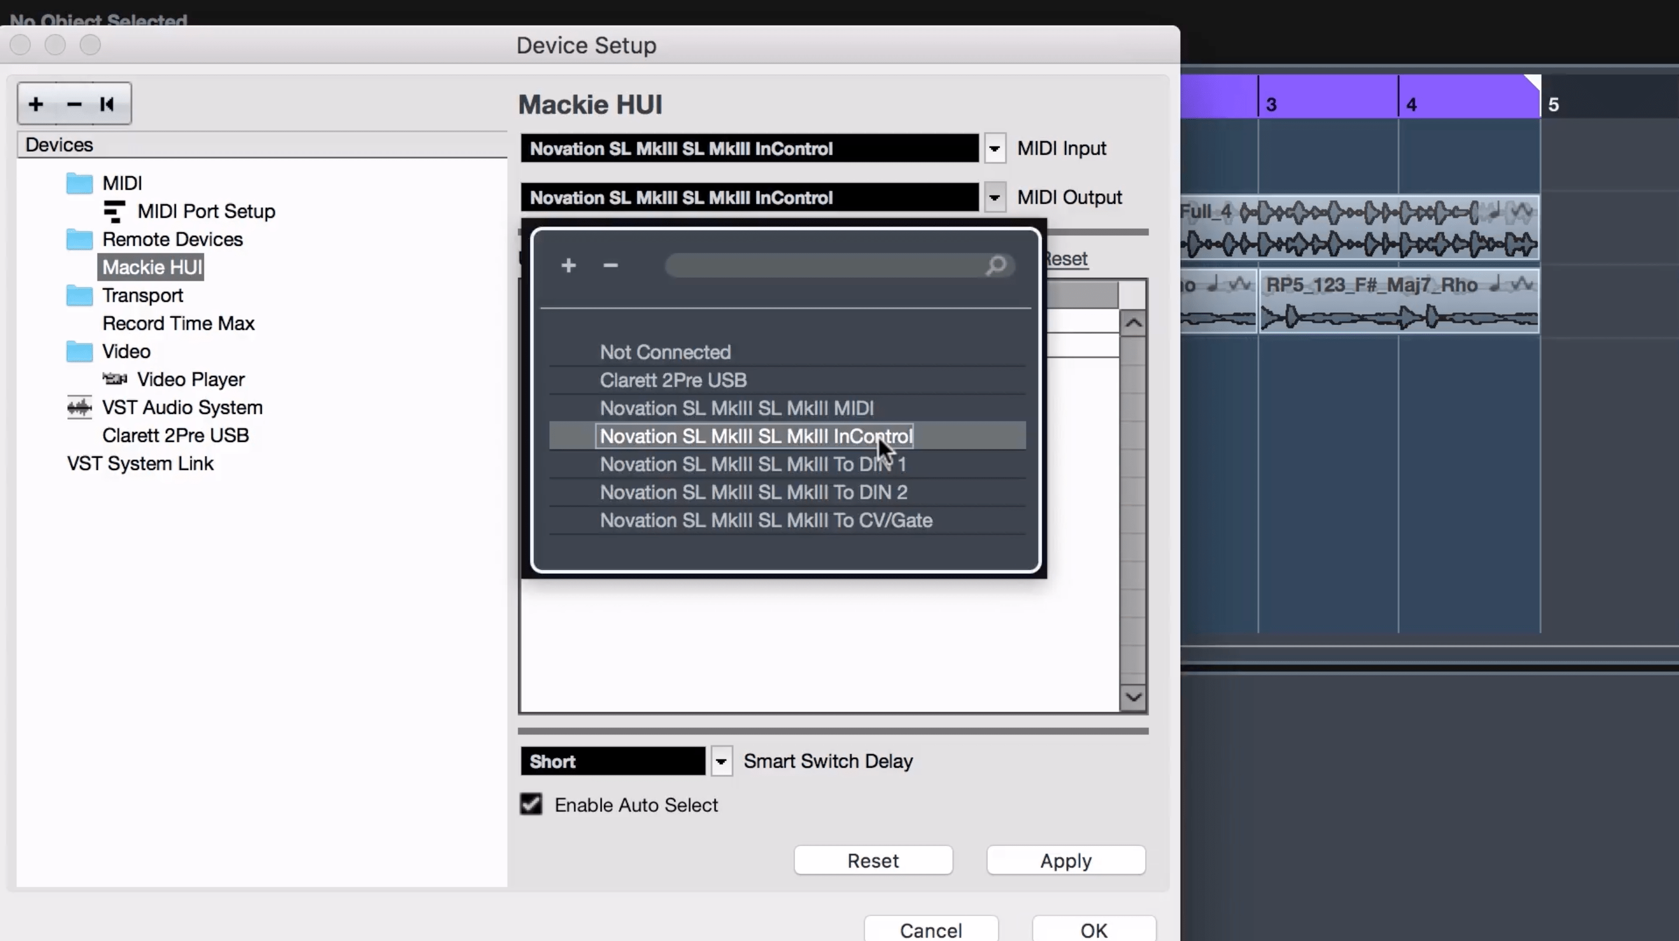Select the RP5_123_F#_Maj7_Rho audio clip
The image size is (1679, 941).
click(1399, 302)
